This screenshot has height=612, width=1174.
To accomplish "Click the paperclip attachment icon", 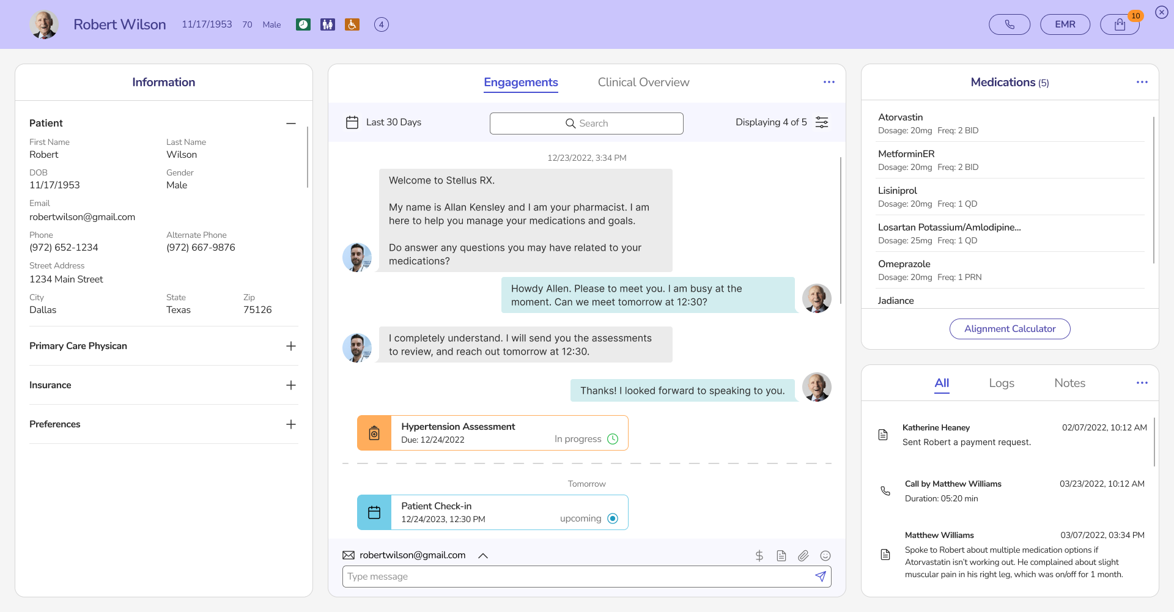I will (803, 556).
